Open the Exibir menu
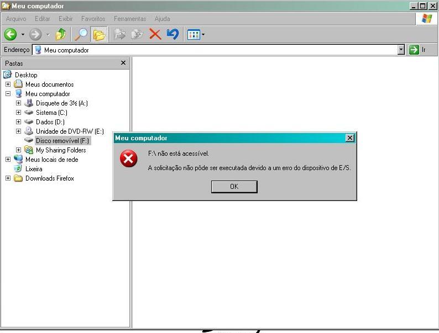The width and height of the screenshot is (439, 333). [65, 19]
